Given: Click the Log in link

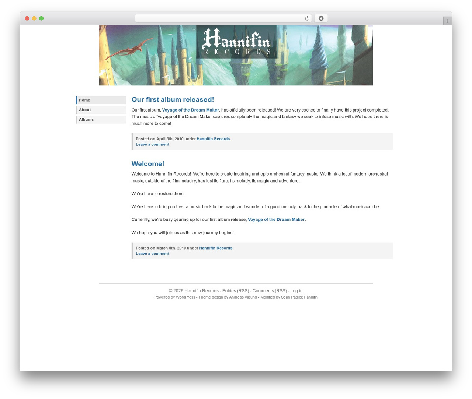Looking at the screenshot, I should click(296, 291).
